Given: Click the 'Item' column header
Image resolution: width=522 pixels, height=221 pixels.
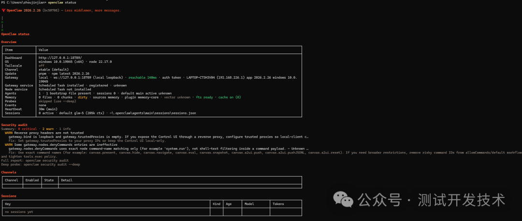Looking at the screenshot, I should (9, 50).
